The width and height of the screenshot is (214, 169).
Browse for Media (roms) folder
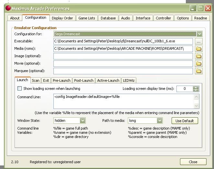coord(198,48)
